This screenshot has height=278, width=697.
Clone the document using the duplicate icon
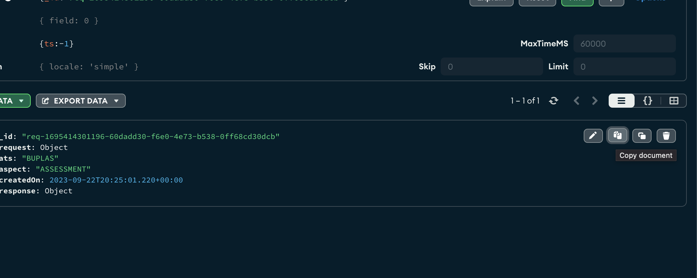642,136
